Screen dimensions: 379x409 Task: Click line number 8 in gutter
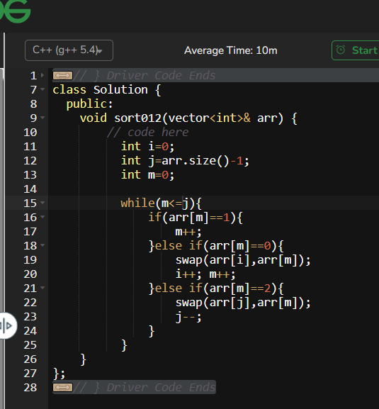click(33, 103)
